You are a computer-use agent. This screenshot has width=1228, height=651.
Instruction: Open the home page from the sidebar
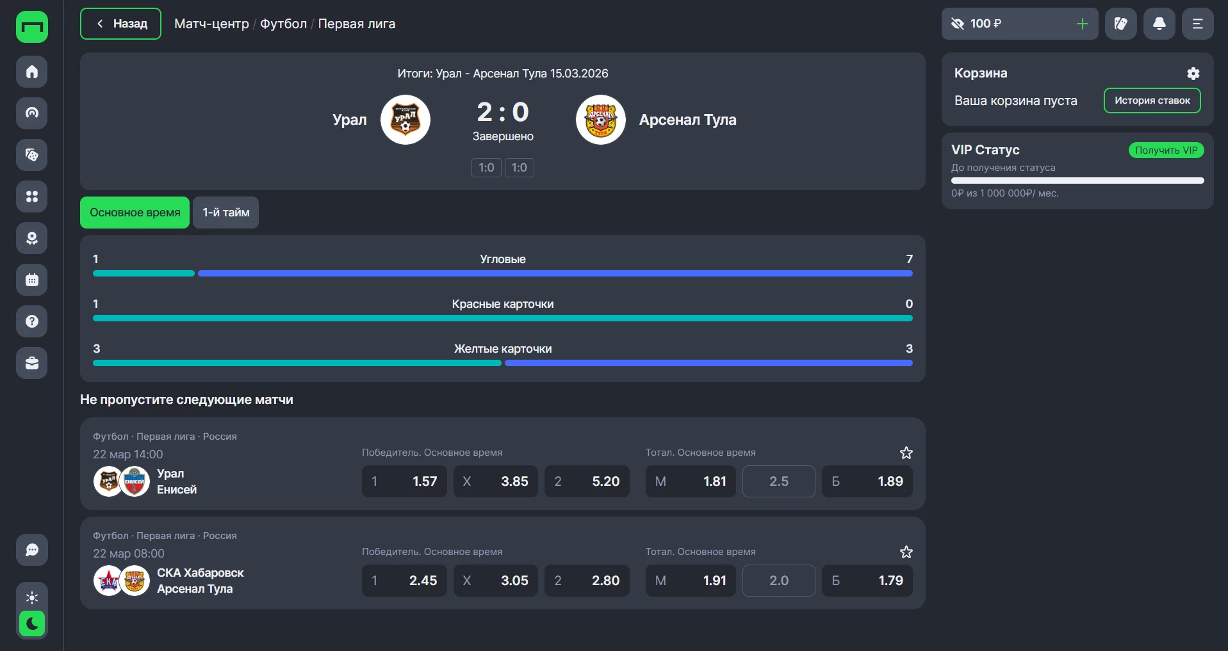[x=32, y=72]
